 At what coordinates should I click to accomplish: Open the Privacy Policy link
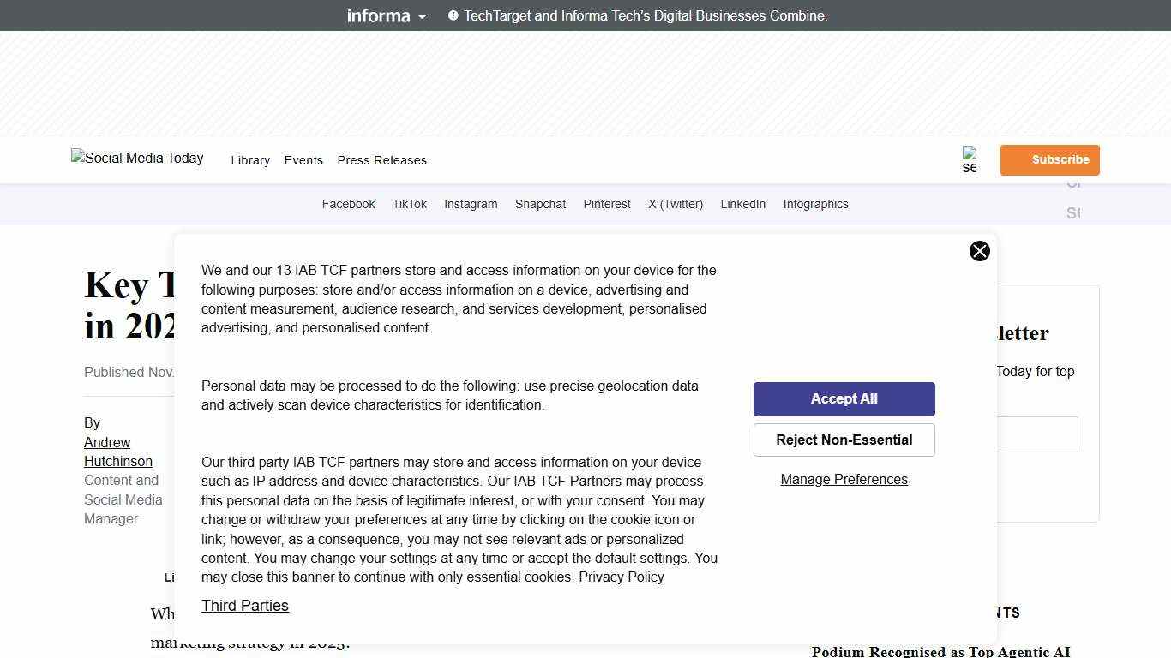pyautogui.click(x=621, y=577)
